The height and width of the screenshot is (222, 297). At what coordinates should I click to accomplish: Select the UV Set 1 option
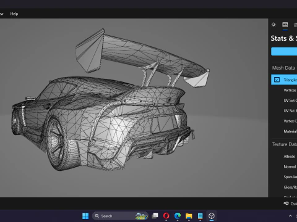pos(290,110)
